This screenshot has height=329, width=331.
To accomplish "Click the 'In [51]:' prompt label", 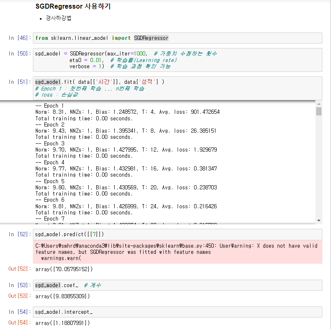I will (20, 82).
